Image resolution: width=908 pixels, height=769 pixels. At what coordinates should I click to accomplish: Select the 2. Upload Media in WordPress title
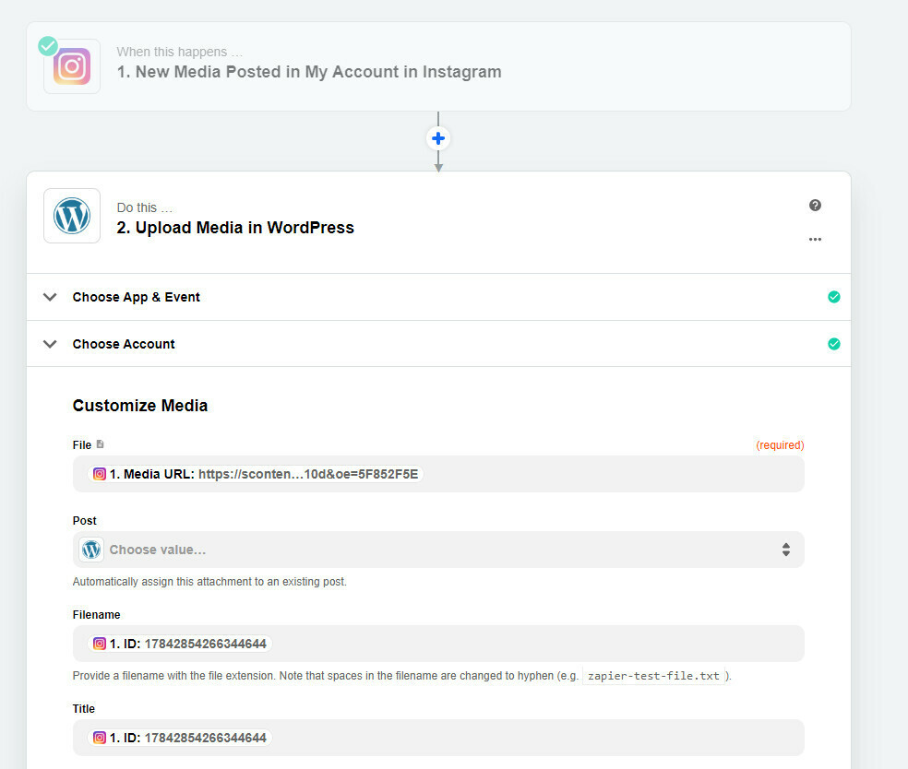click(235, 228)
